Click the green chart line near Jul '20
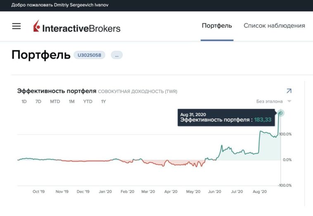313x216 pixels. [237, 152]
